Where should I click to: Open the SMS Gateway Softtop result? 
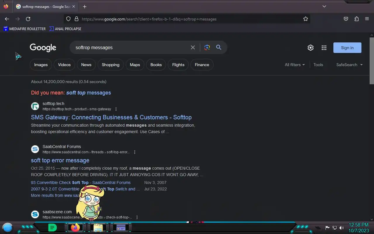[111, 117]
